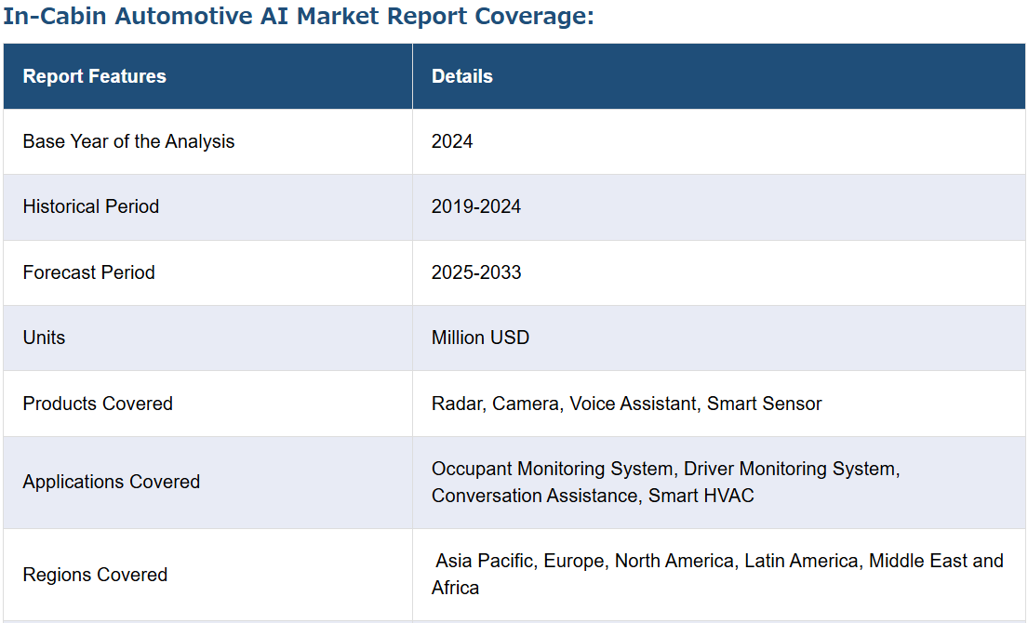Select the Units row label

[44, 338]
